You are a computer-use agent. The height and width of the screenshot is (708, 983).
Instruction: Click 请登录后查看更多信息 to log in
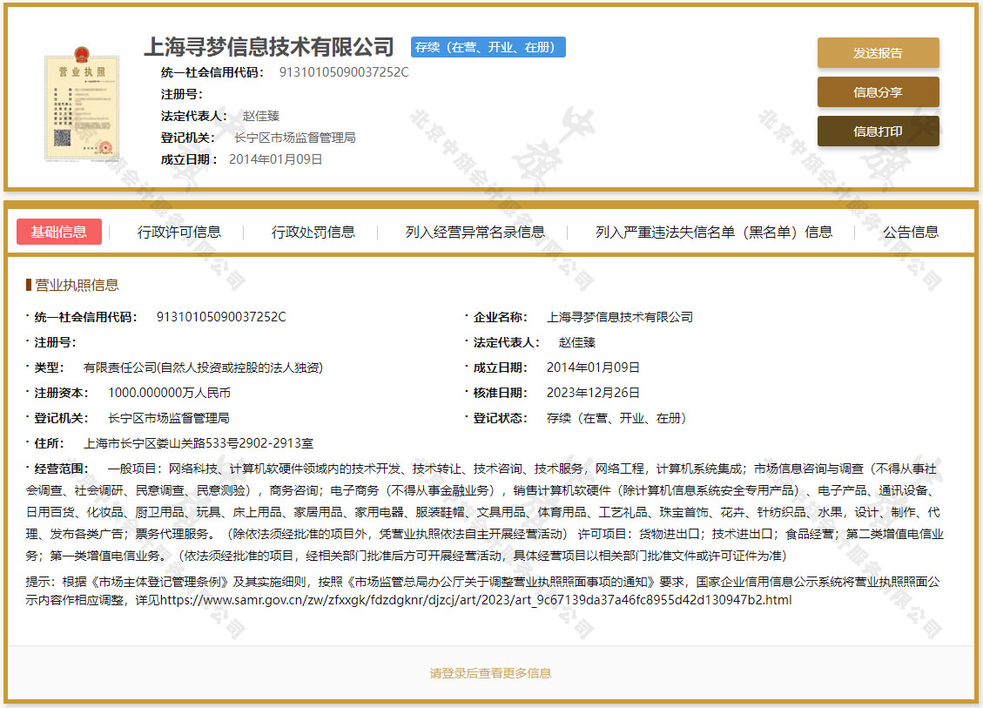[491, 672]
